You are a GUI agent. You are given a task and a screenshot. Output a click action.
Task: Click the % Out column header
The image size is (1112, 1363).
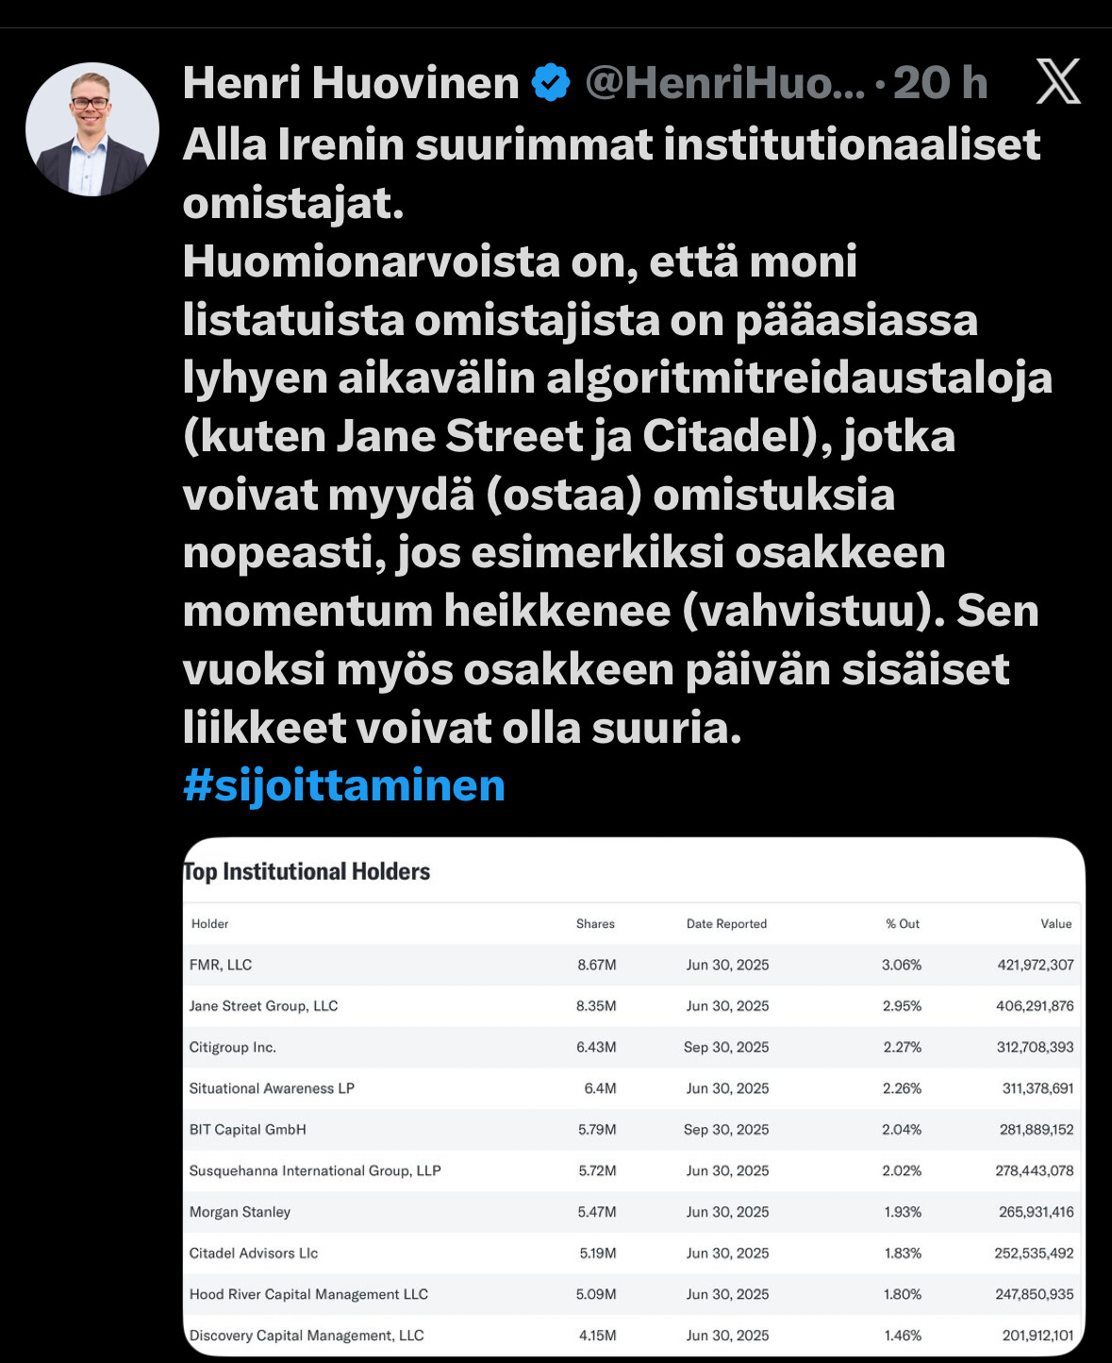[902, 924]
